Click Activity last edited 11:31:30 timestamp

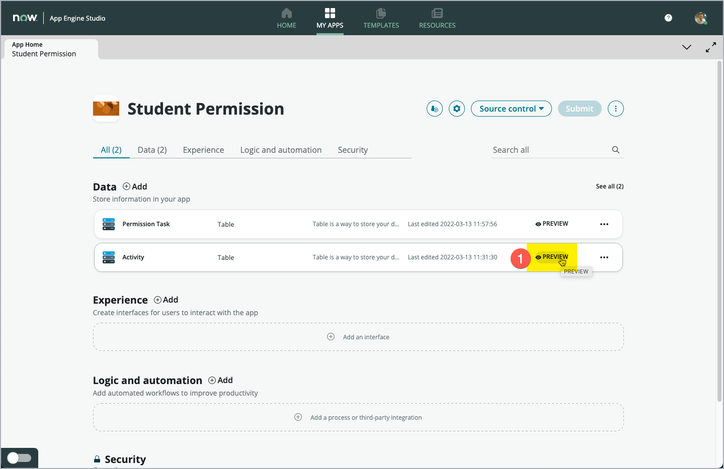452,257
